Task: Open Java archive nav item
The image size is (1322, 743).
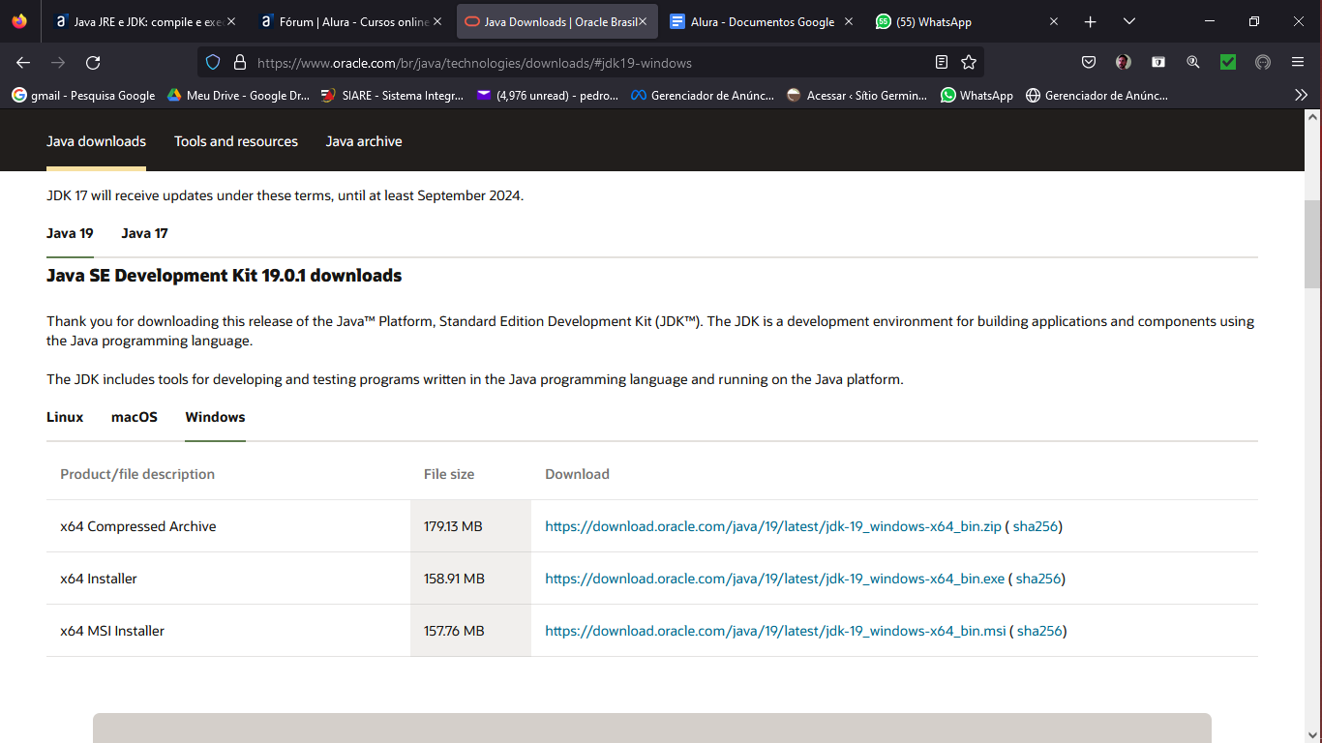Action: [364, 141]
